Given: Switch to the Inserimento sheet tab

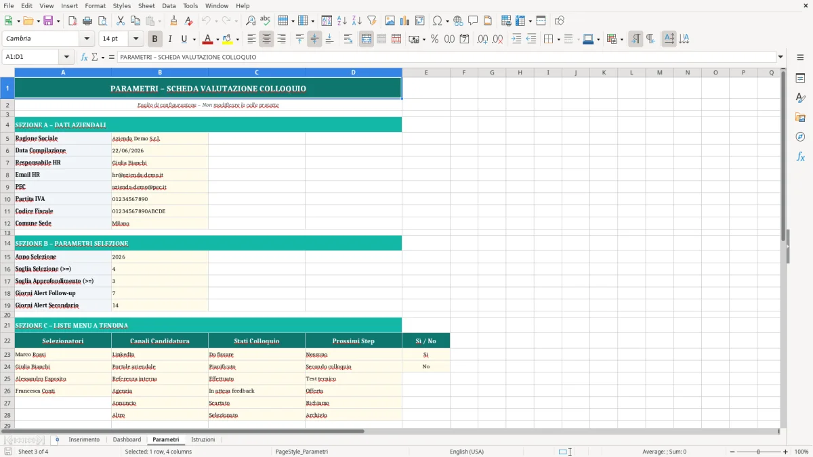Looking at the screenshot, I should point(84,439).
